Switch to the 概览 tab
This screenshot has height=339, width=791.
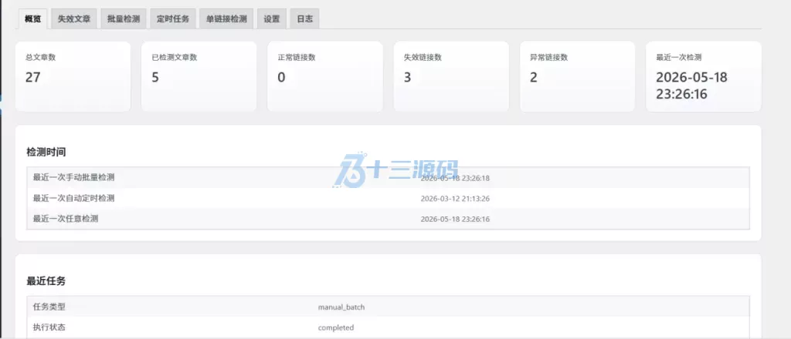(32, 19)
